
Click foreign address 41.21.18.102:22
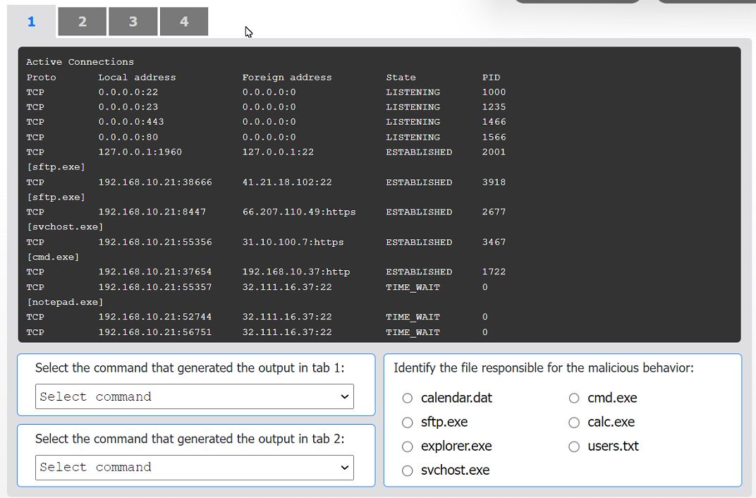pyautogui.click(x=287, y=182)
